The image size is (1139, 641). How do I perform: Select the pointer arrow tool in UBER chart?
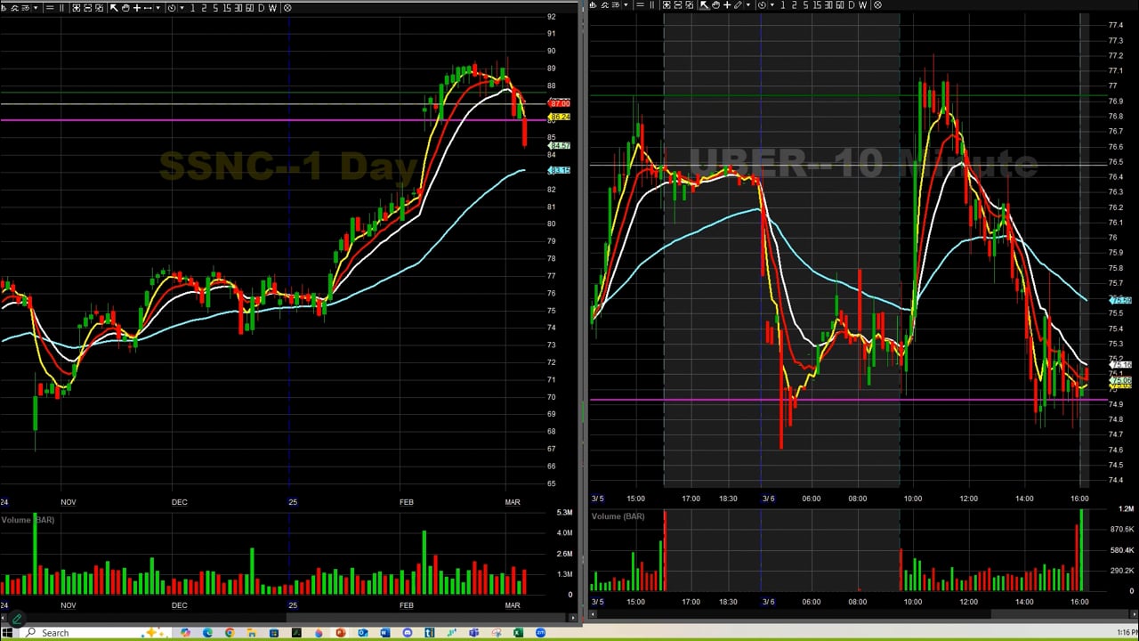point(704,5)
